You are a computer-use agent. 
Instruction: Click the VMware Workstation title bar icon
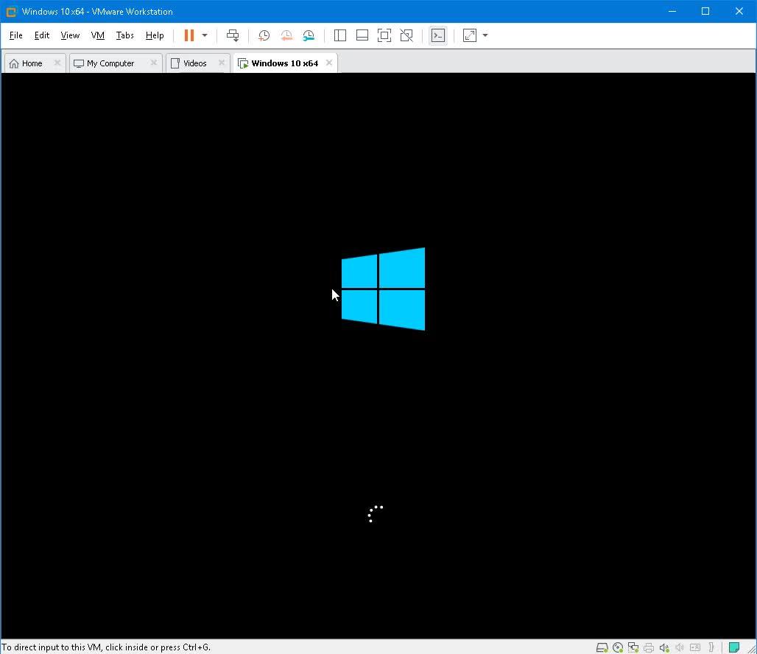[11, 11]
